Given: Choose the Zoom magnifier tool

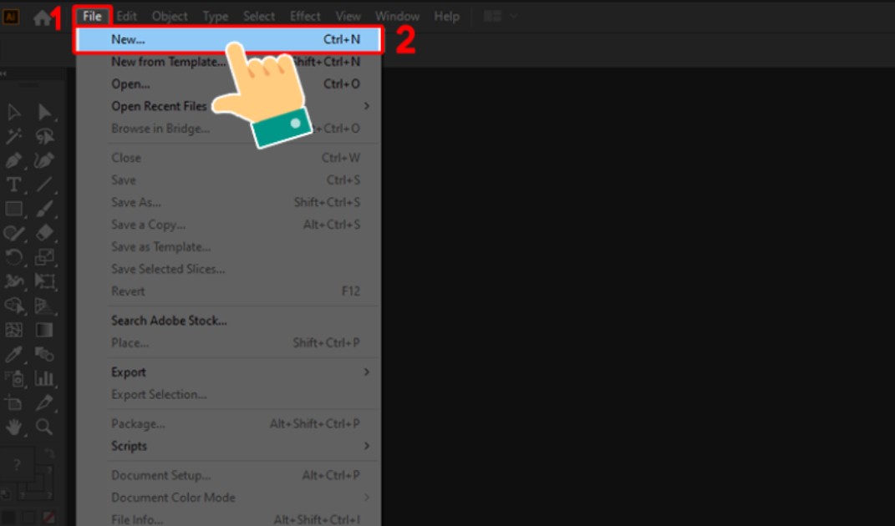Looking at the screenshot, I should point(44,427).
